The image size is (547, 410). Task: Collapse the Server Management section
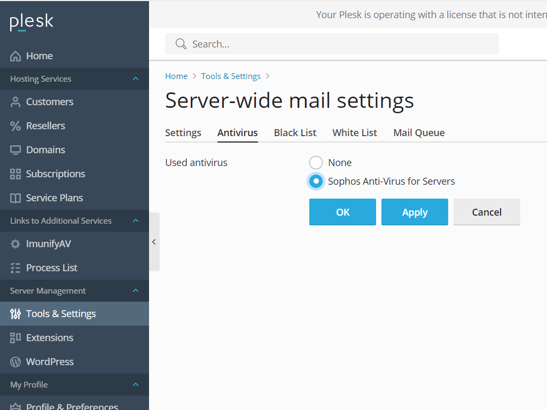click(x=136, y=290)
